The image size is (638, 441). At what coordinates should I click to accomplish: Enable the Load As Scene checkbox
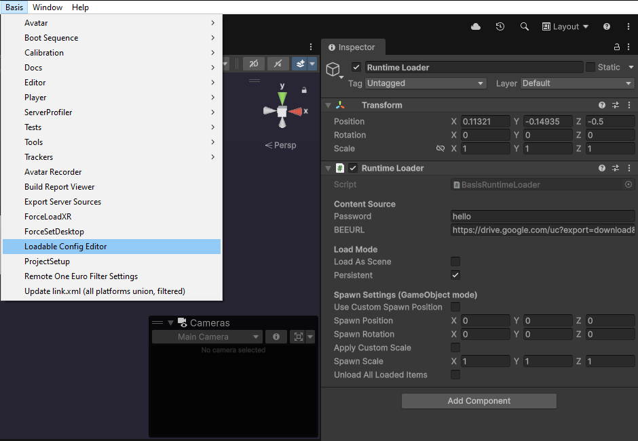pos(455,261)
